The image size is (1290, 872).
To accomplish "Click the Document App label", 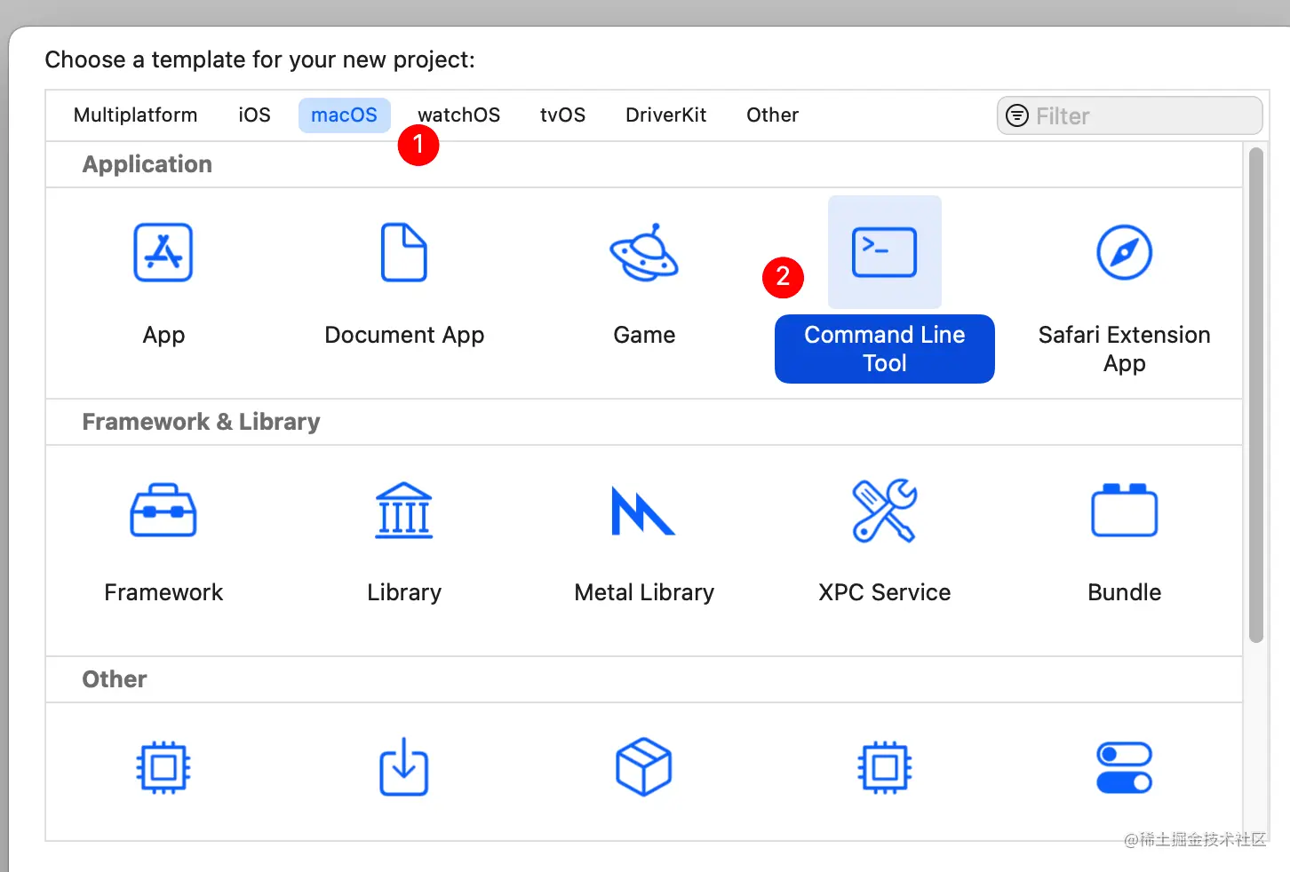I will [x=404, y=335].
